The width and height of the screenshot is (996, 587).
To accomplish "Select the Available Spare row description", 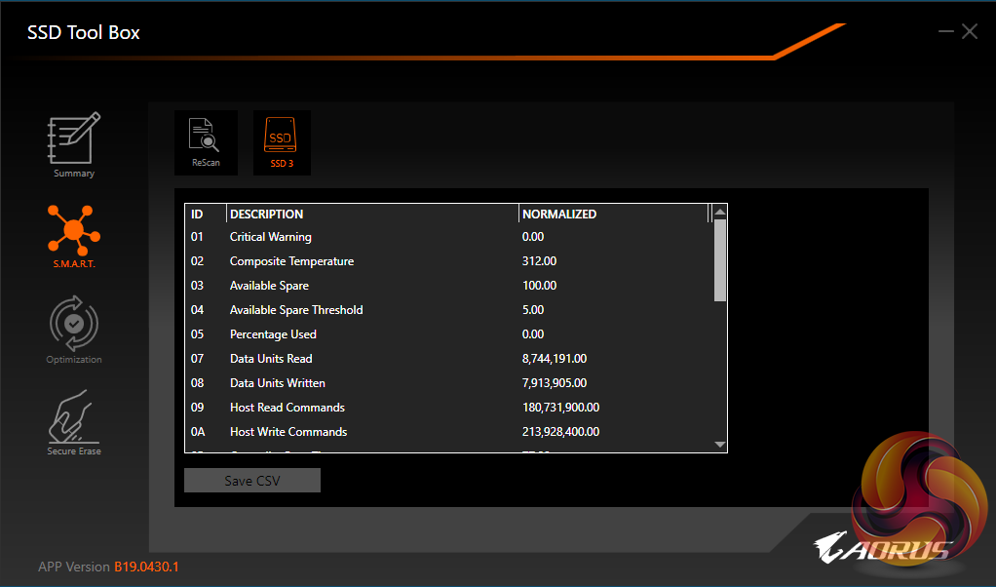I will coord(269,286).
